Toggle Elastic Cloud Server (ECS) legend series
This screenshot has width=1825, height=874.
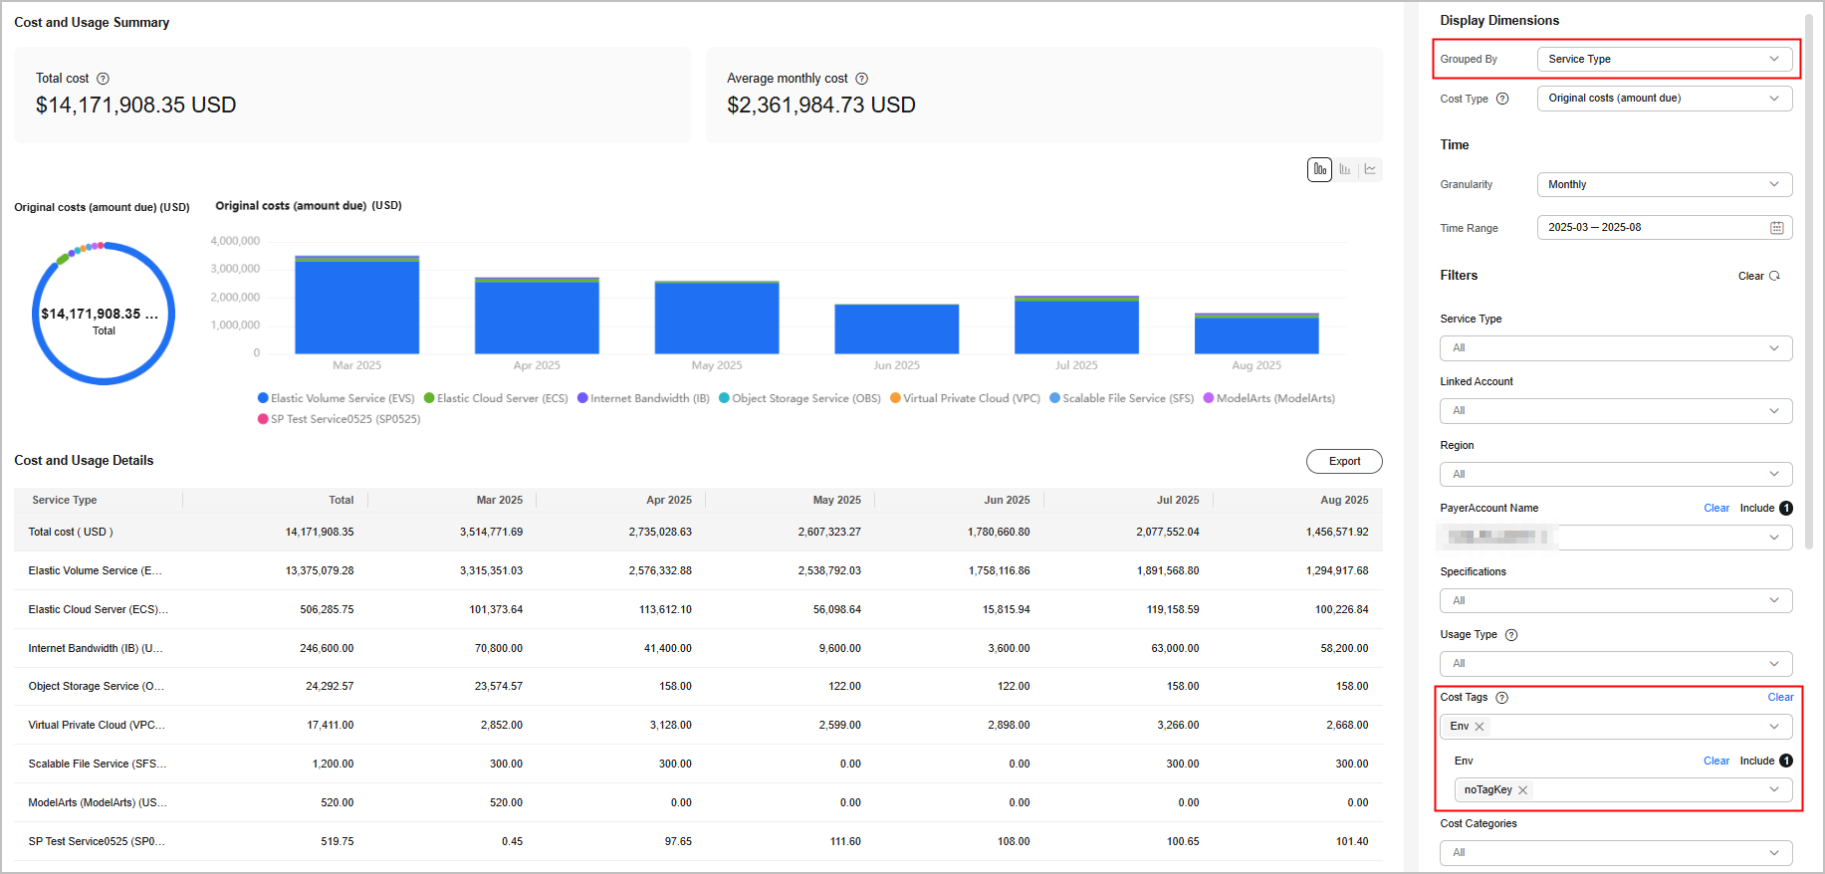[x=496, y=398]
